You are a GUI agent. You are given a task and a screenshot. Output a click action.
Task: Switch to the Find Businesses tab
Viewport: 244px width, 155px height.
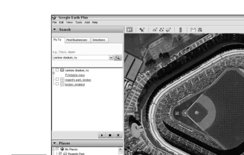(x=77, y=40)
